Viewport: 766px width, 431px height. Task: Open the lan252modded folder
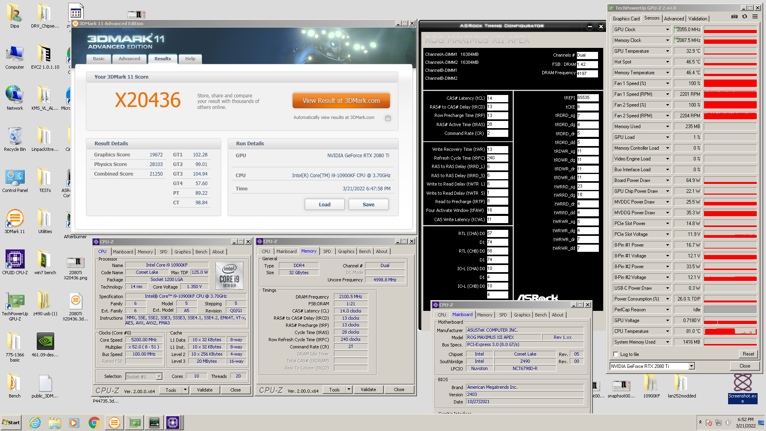[682, 386]
